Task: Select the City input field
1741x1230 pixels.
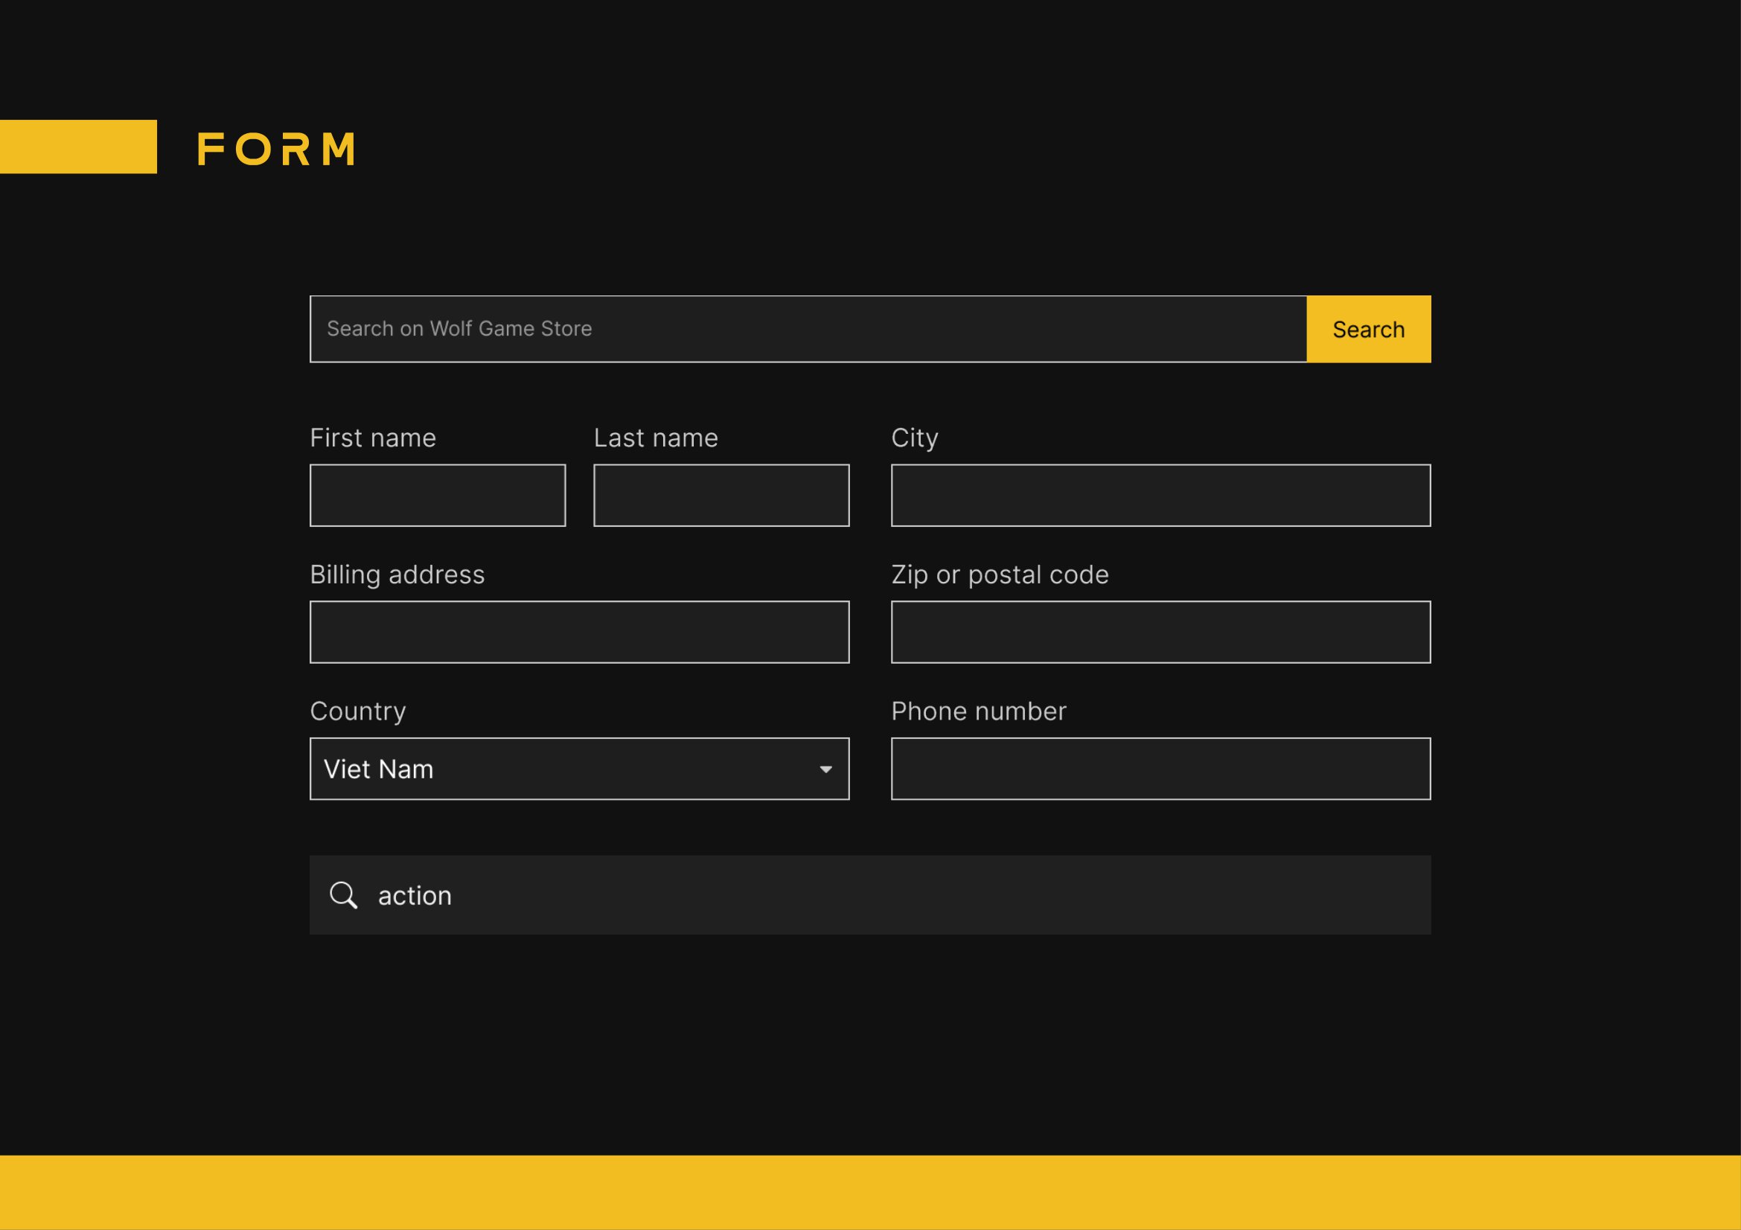Action: click(1161, 496)
